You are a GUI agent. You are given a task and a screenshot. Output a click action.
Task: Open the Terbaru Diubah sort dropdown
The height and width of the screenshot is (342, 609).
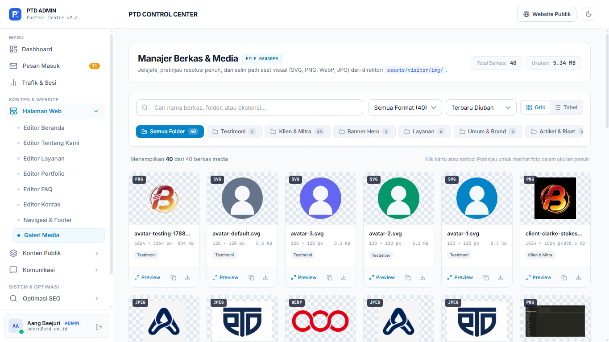[481, 107]
